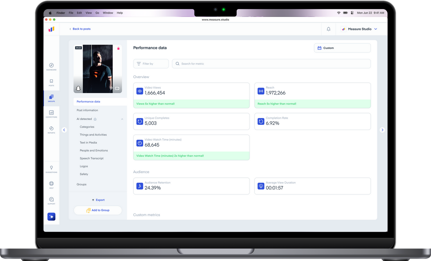Click the Views 5x higher than normal banner

click(191, 104)
